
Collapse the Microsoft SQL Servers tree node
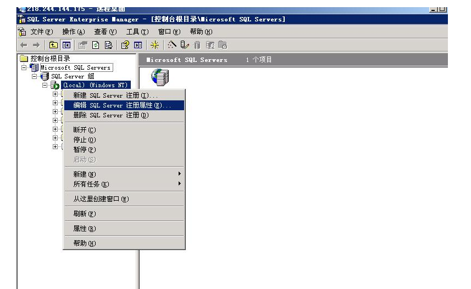tap(24, 68)
